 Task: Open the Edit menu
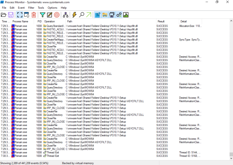(12, 8)
